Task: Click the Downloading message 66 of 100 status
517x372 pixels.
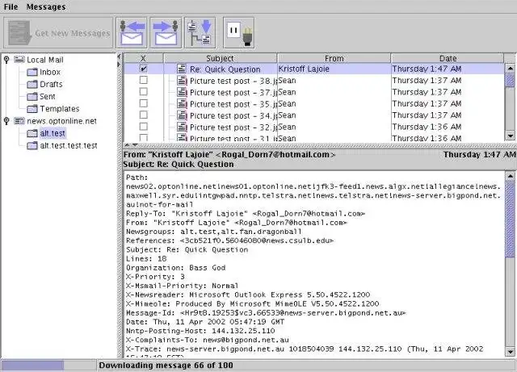Action: click(166, 365)
